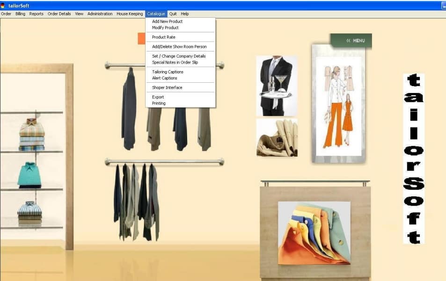The image size is (446, 281).
Task: Expand the House Keeping menu
Action: coord(130,14)
